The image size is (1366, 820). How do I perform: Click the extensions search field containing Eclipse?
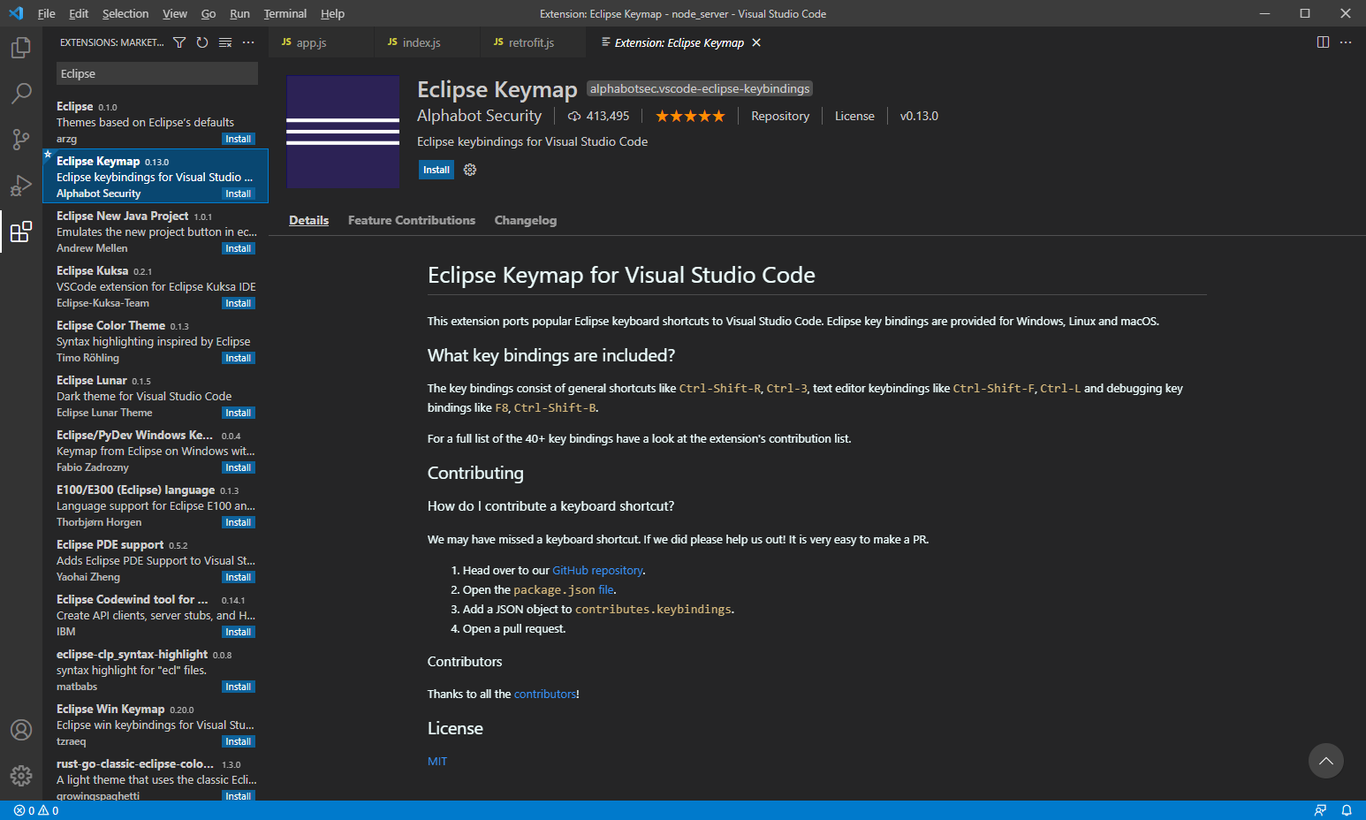click(157, 73)
